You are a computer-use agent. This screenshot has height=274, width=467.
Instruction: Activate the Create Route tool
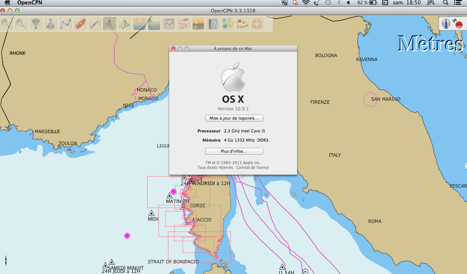66,24
